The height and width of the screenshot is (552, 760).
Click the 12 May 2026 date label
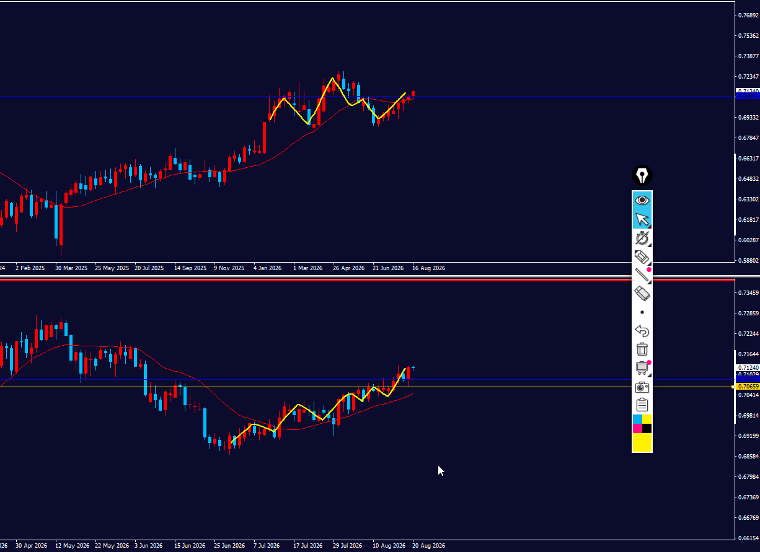pyautogui.click(x=72, y=546)
